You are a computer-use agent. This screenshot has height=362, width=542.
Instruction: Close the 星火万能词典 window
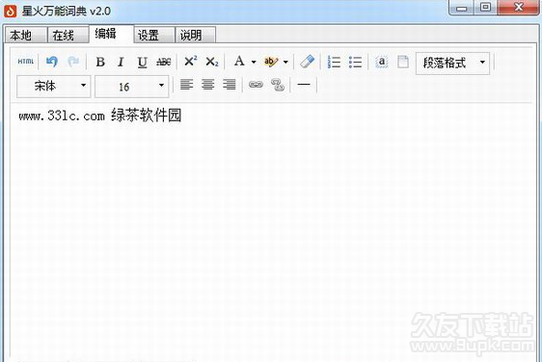(x=518, y=8)
